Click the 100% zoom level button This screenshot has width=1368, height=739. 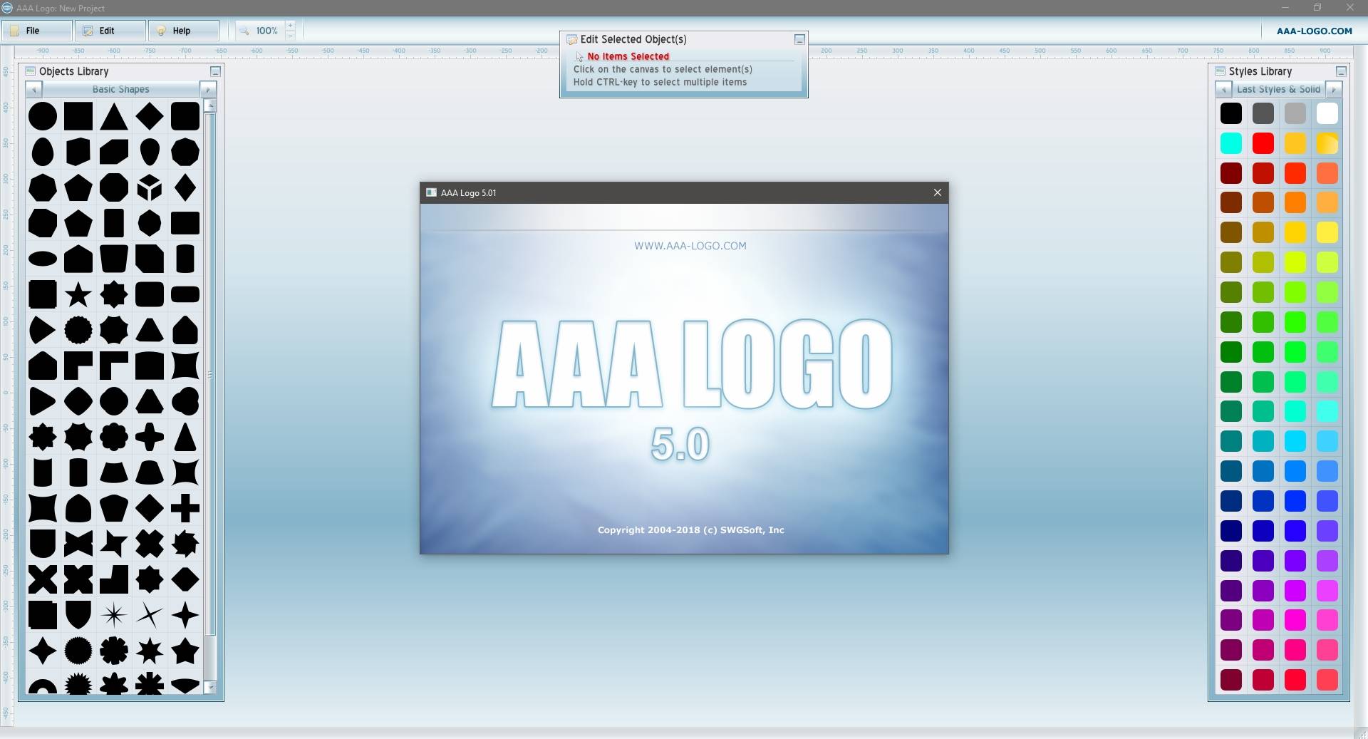261,31
